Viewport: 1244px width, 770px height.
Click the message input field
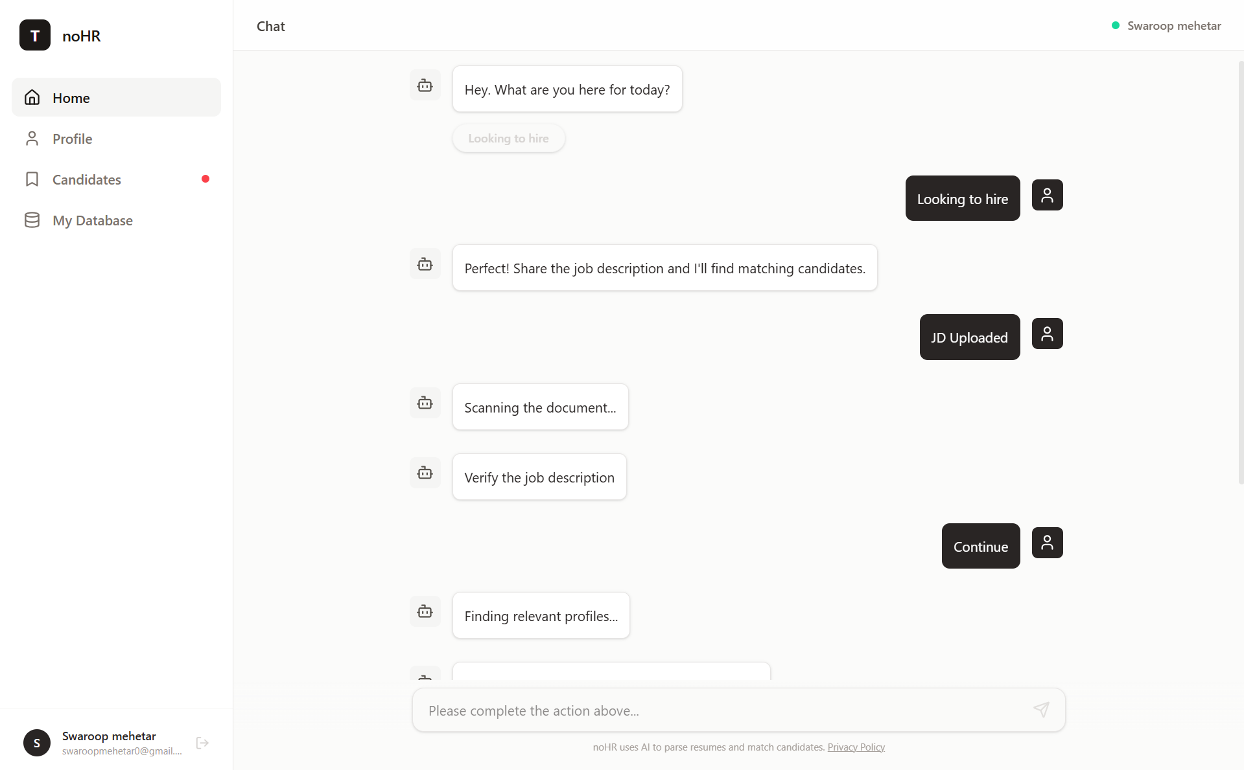coord(713,710)
